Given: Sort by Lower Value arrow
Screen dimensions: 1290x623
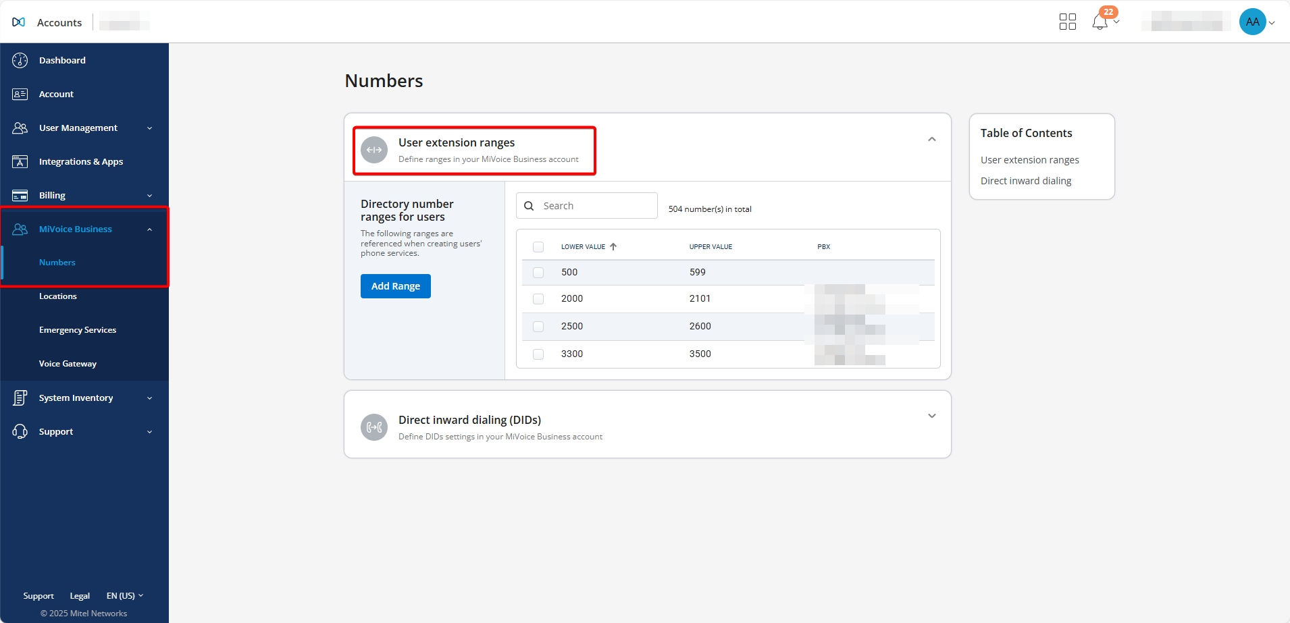Looking at the screenshot, I should (613, 246).
